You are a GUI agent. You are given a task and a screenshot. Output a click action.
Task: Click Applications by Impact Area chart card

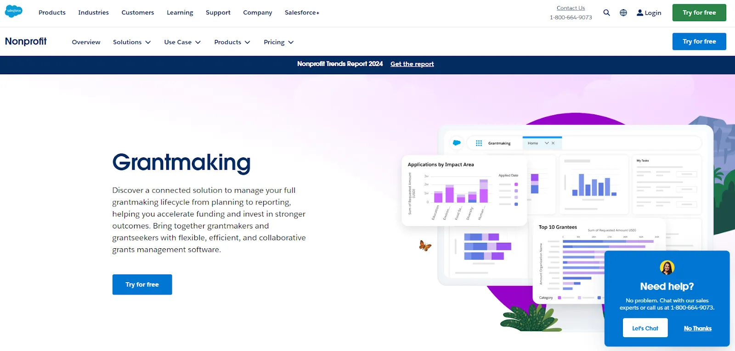(464, 191)
